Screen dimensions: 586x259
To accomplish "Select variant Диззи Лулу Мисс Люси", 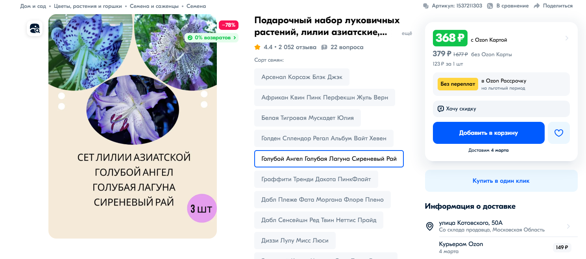I will pos(295,241).
